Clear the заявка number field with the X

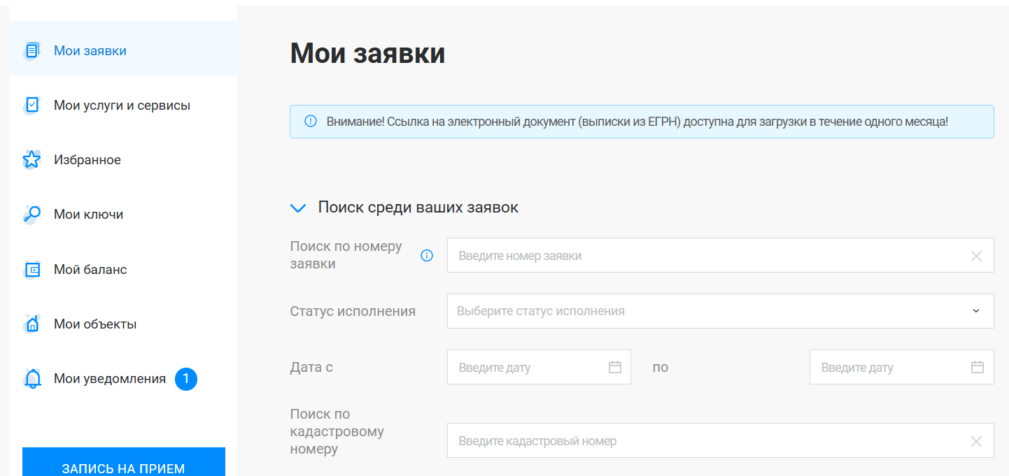point(976,256)
